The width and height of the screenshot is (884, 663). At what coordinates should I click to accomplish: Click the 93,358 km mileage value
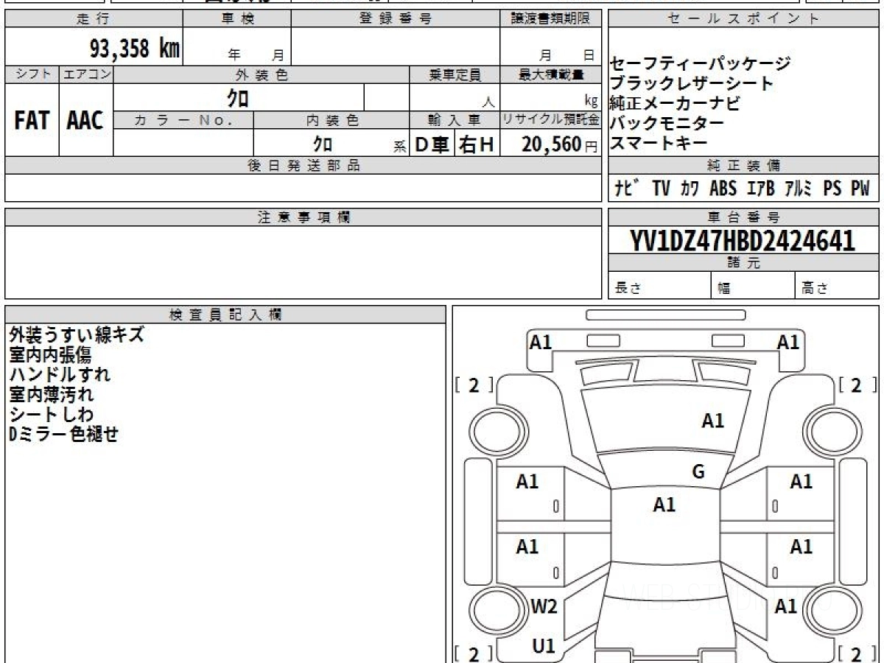click(x=134, y=49)
